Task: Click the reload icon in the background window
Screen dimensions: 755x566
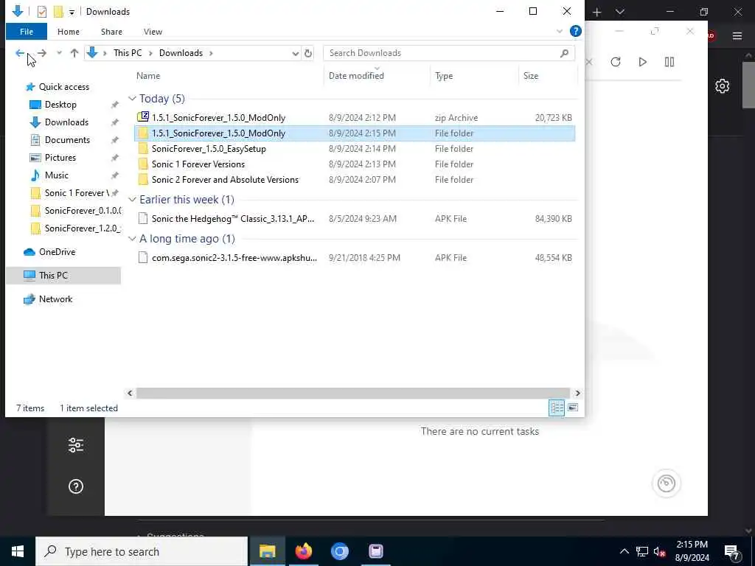Action: tap(616, 62)
